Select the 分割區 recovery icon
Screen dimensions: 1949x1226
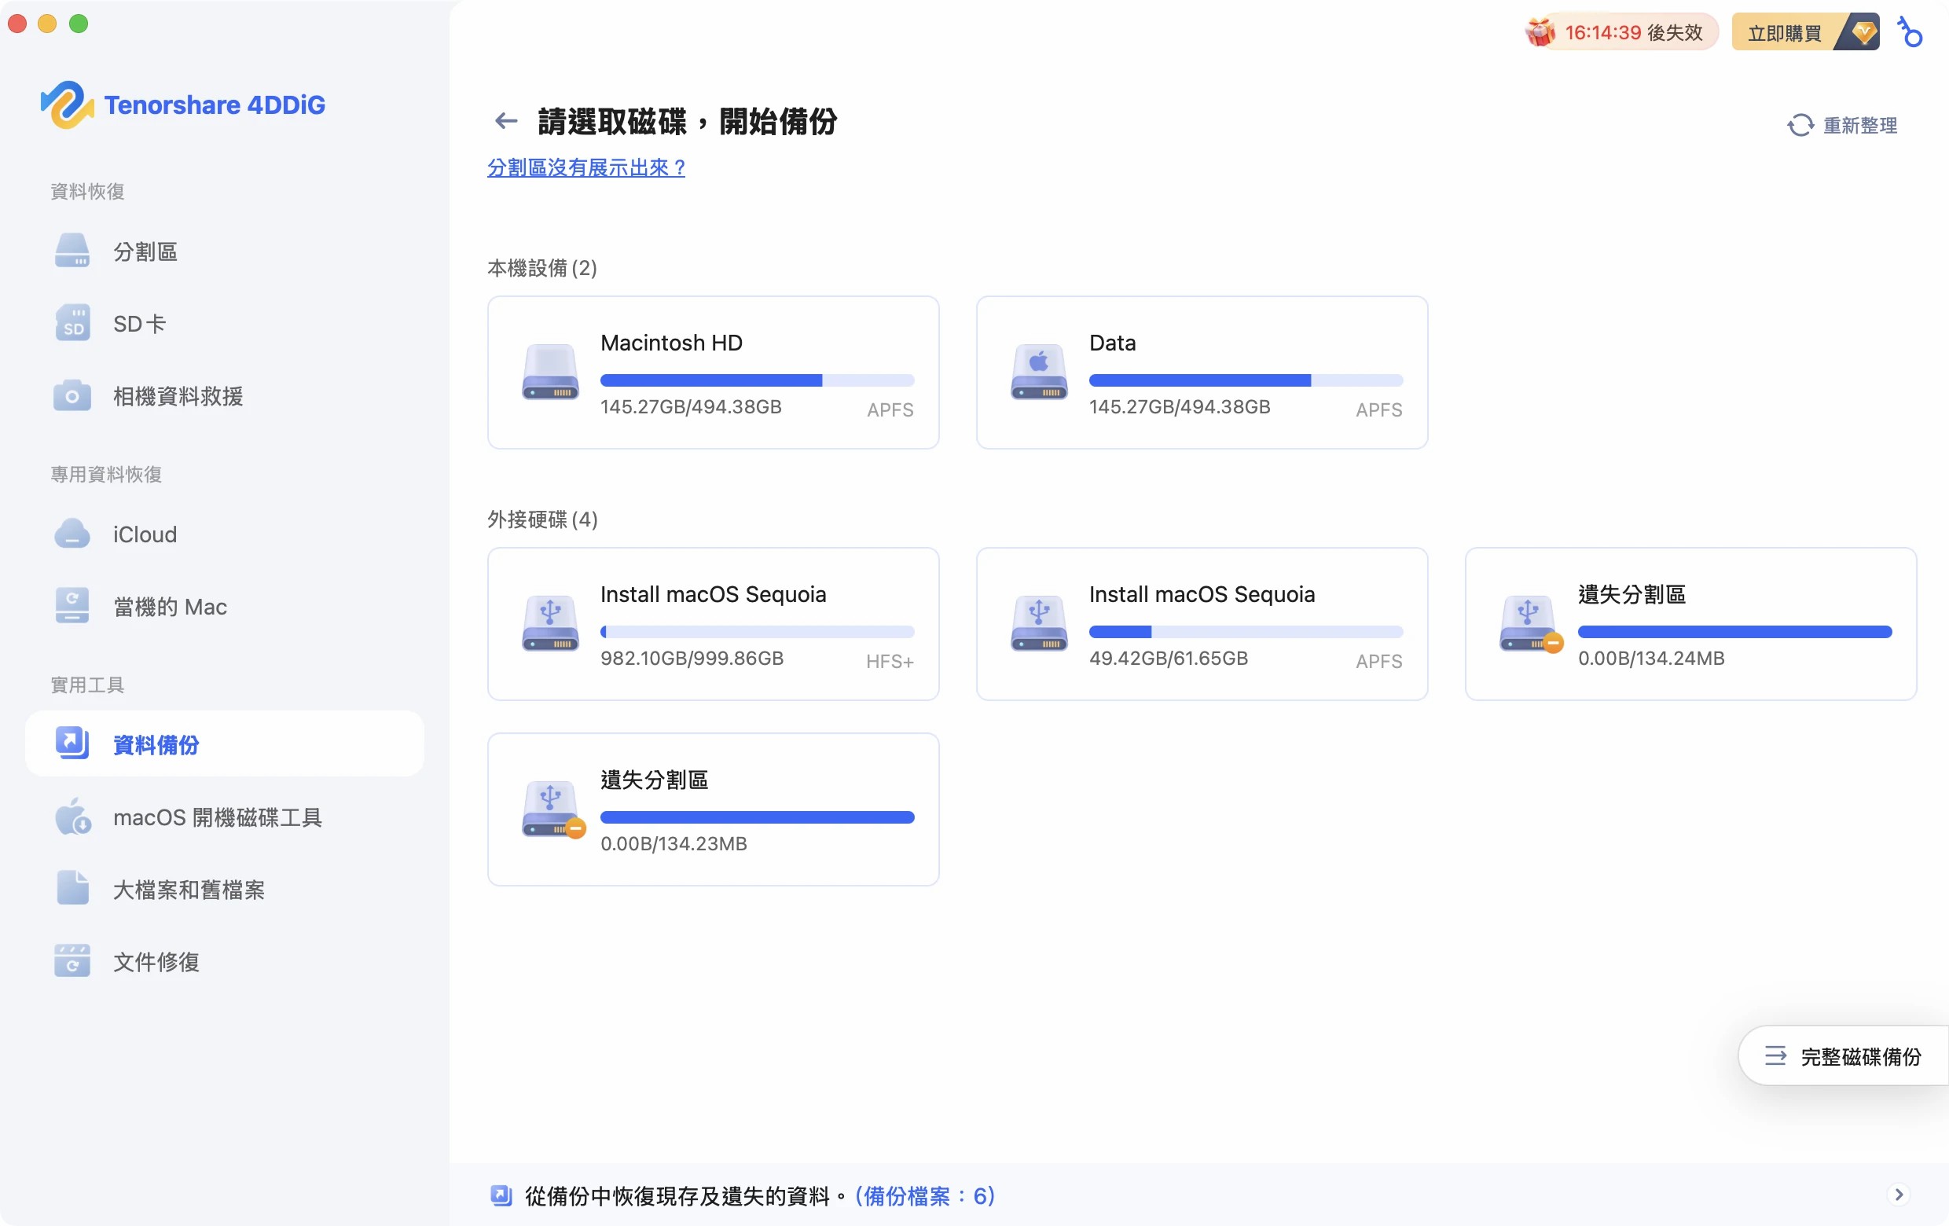point(72,250)
